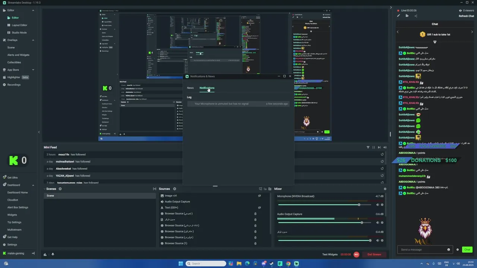
Task: Open Recordings in sidebar
Action: click(x=14, y=85)
